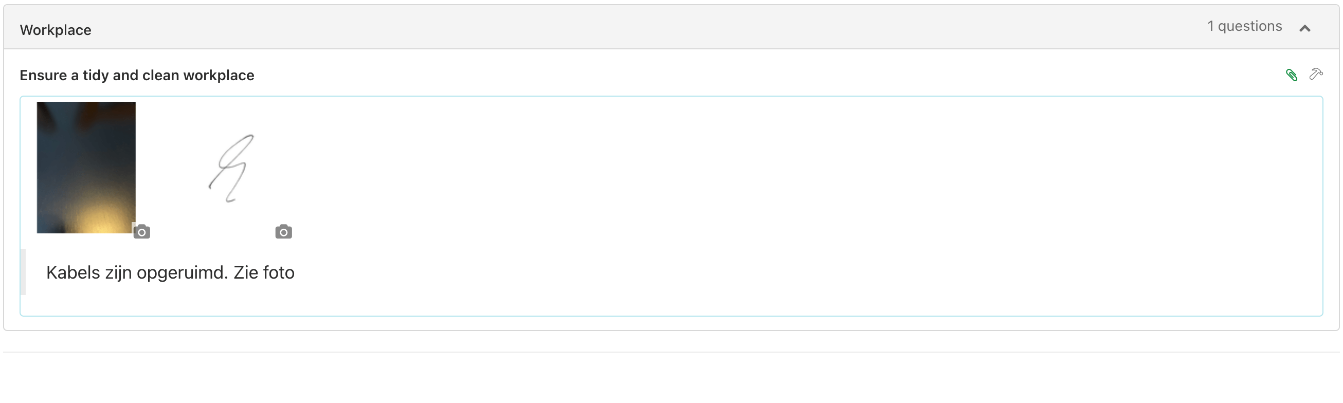
Task: Click the gray quote bar beside the comment
Action: (23, 272)
